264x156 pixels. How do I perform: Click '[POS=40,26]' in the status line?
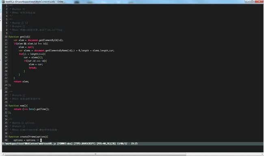pyautogui.click(x=104, y=143)
